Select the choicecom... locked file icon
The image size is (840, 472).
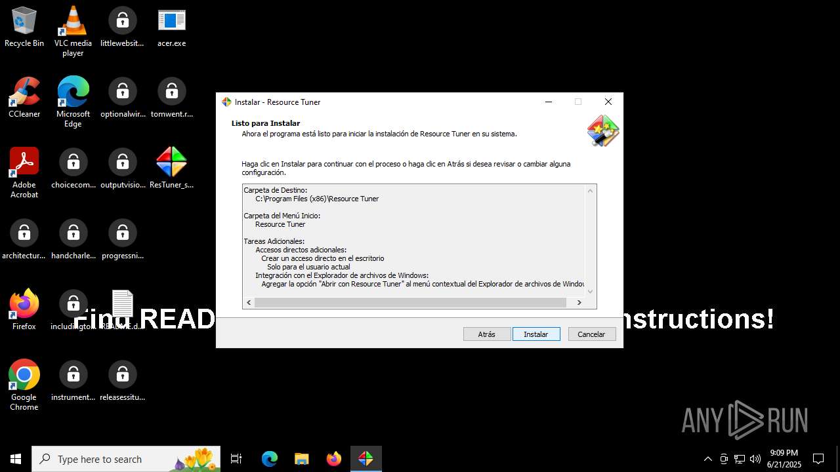73,169
